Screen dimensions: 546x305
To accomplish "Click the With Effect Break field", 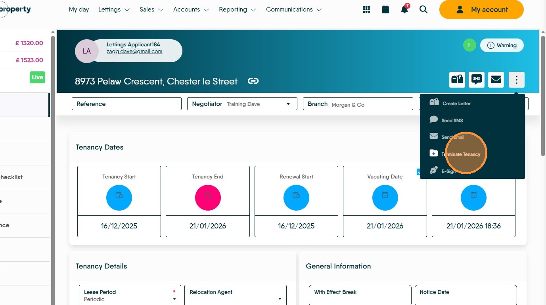I will pyautogui.click(x=360, y=295).
